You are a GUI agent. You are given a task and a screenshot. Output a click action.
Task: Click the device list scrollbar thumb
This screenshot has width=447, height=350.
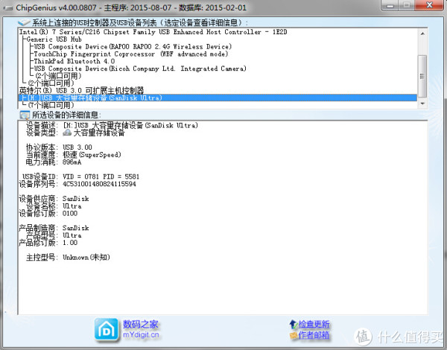[x=422, y=76]
